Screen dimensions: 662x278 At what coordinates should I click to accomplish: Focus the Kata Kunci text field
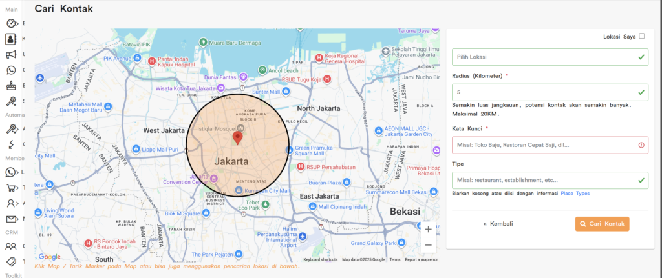[x=543, y=145]
